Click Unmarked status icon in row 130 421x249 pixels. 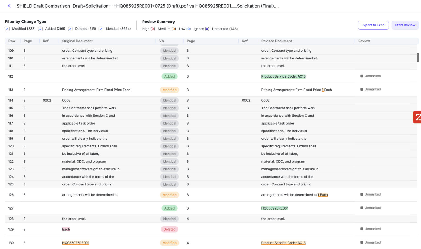[362, 242]
